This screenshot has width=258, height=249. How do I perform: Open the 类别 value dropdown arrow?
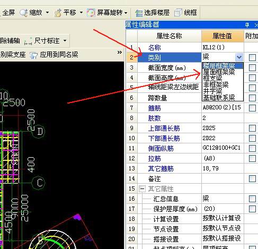point(239,57)
